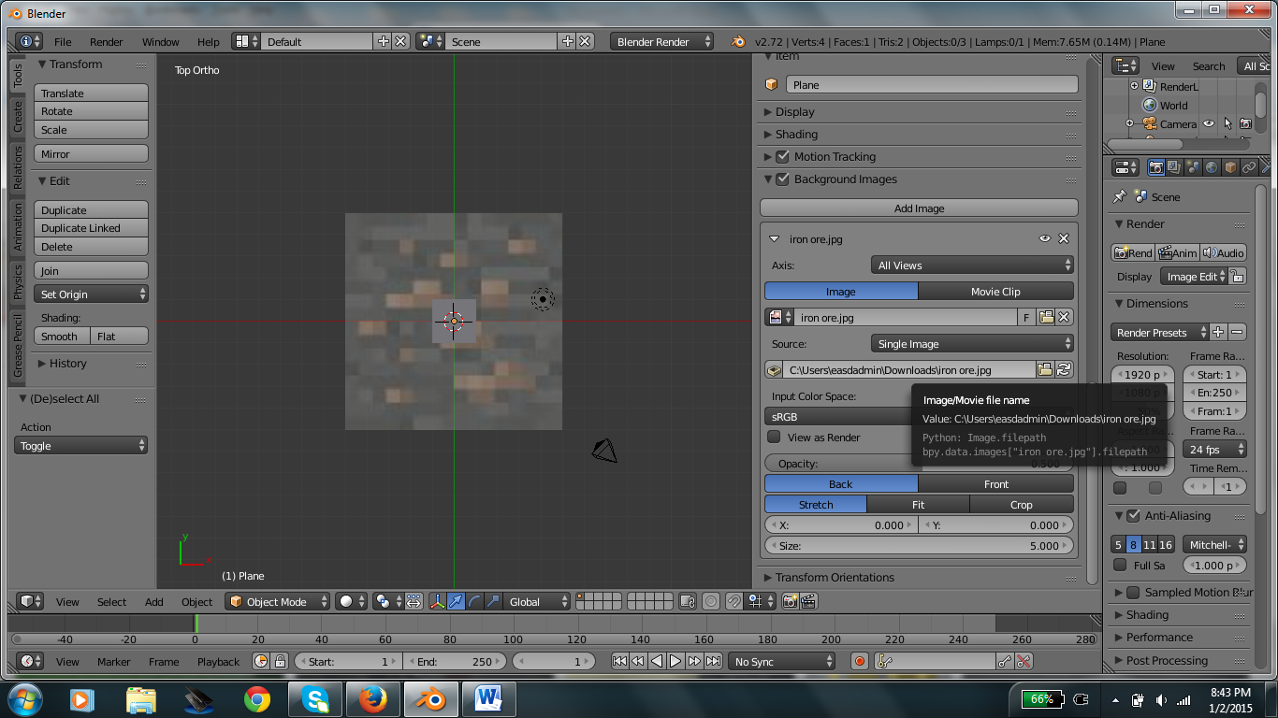Viewport: 1278px width, 718px height.
Task: Browse for image file folder icon
Action: pos(1046,370)
